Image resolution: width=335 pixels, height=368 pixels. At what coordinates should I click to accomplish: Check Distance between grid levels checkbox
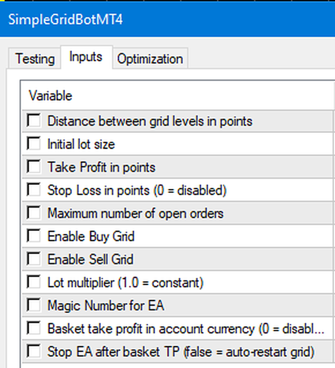[33, 121]
